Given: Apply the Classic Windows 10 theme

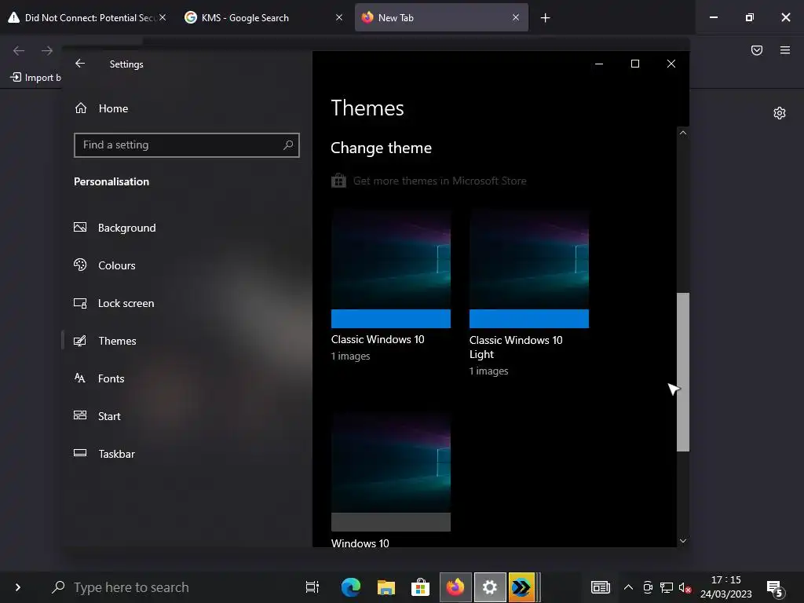Looking at the screenshot, I should click(x=391, y=285).
